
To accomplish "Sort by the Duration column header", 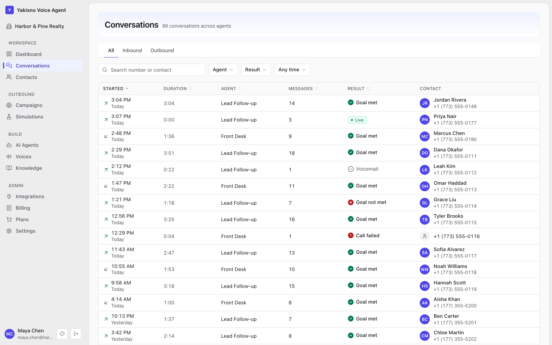I will 177,89.
